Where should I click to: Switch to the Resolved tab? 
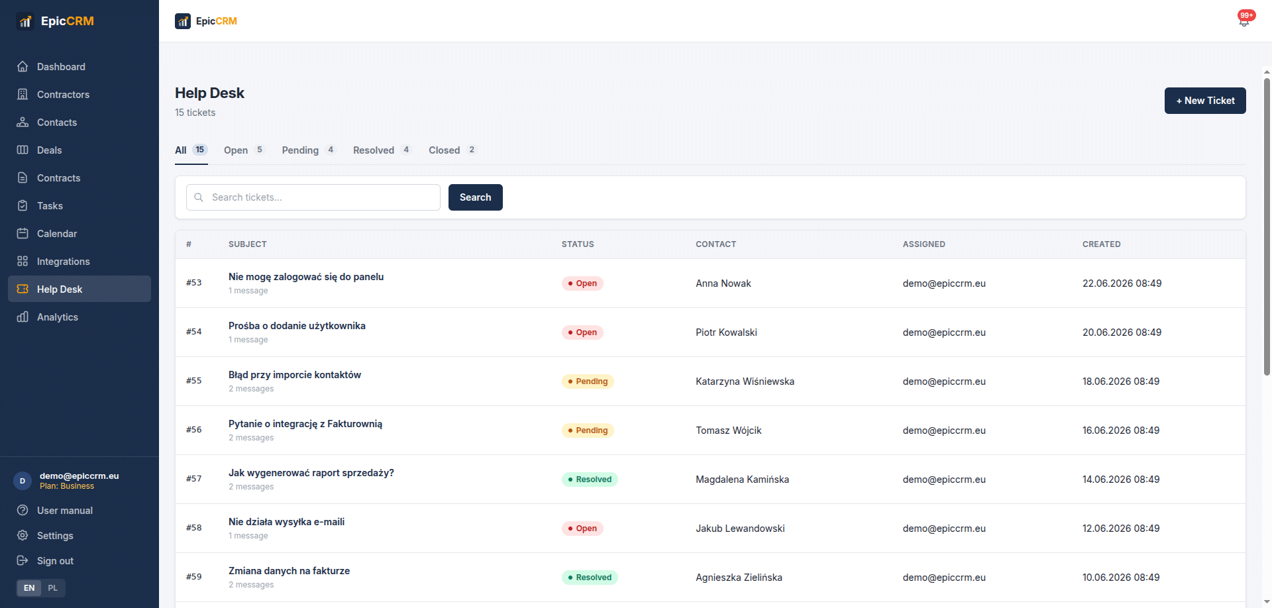(x=382, y=150)
